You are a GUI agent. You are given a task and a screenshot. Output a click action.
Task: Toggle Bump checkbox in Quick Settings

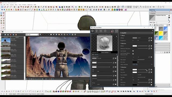(x=116, y=84)
